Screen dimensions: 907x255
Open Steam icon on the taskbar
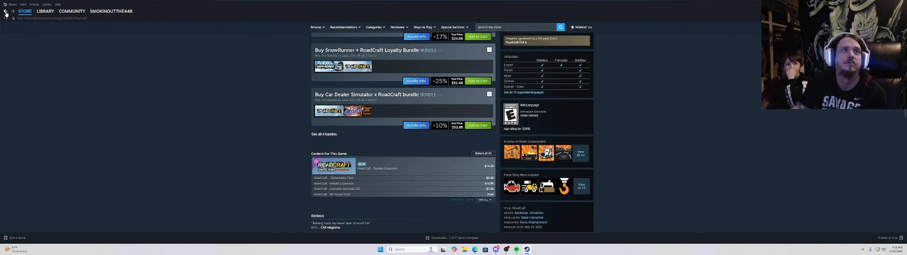527,249
